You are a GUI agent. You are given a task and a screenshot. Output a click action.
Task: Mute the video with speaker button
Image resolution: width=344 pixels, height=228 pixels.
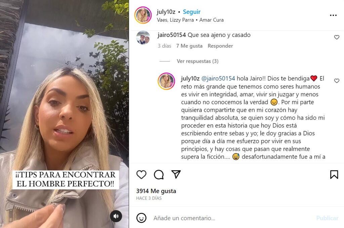tap(116, 216)
